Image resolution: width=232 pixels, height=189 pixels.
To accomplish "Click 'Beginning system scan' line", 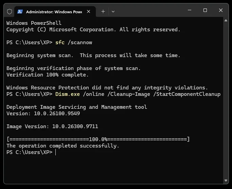I will pyautogui.click(x=93, y=55).
